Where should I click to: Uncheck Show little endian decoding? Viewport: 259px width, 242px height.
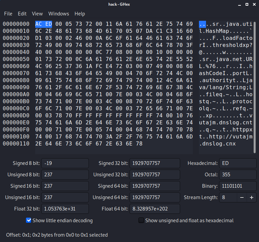29,221
